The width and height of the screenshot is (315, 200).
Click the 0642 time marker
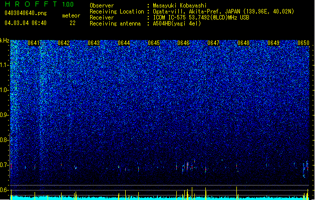pyautogui.click(x=64, y=43)
